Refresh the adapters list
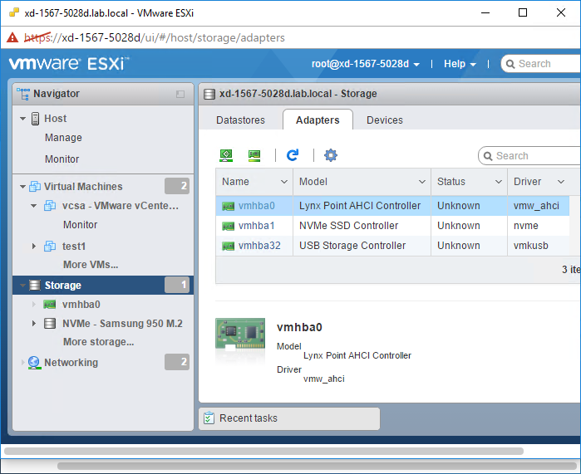 [293, 155]
